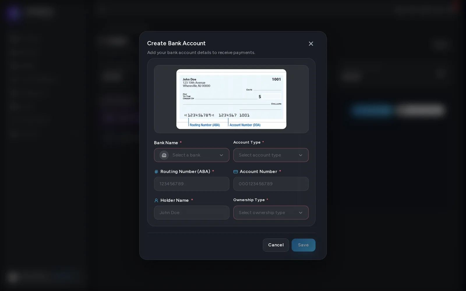Viewport: 466px width, 291px height.
Task: Click the Holder Name person icon
Action: click(x=156, y=200)
